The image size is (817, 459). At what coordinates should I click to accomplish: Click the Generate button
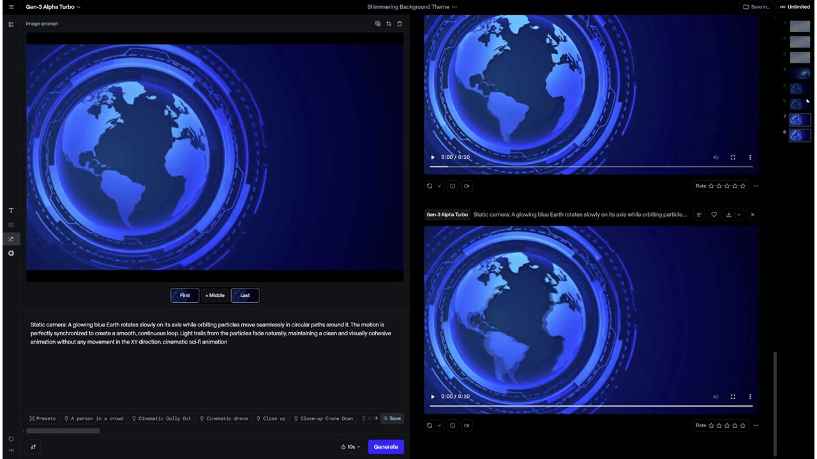point(386,447)
